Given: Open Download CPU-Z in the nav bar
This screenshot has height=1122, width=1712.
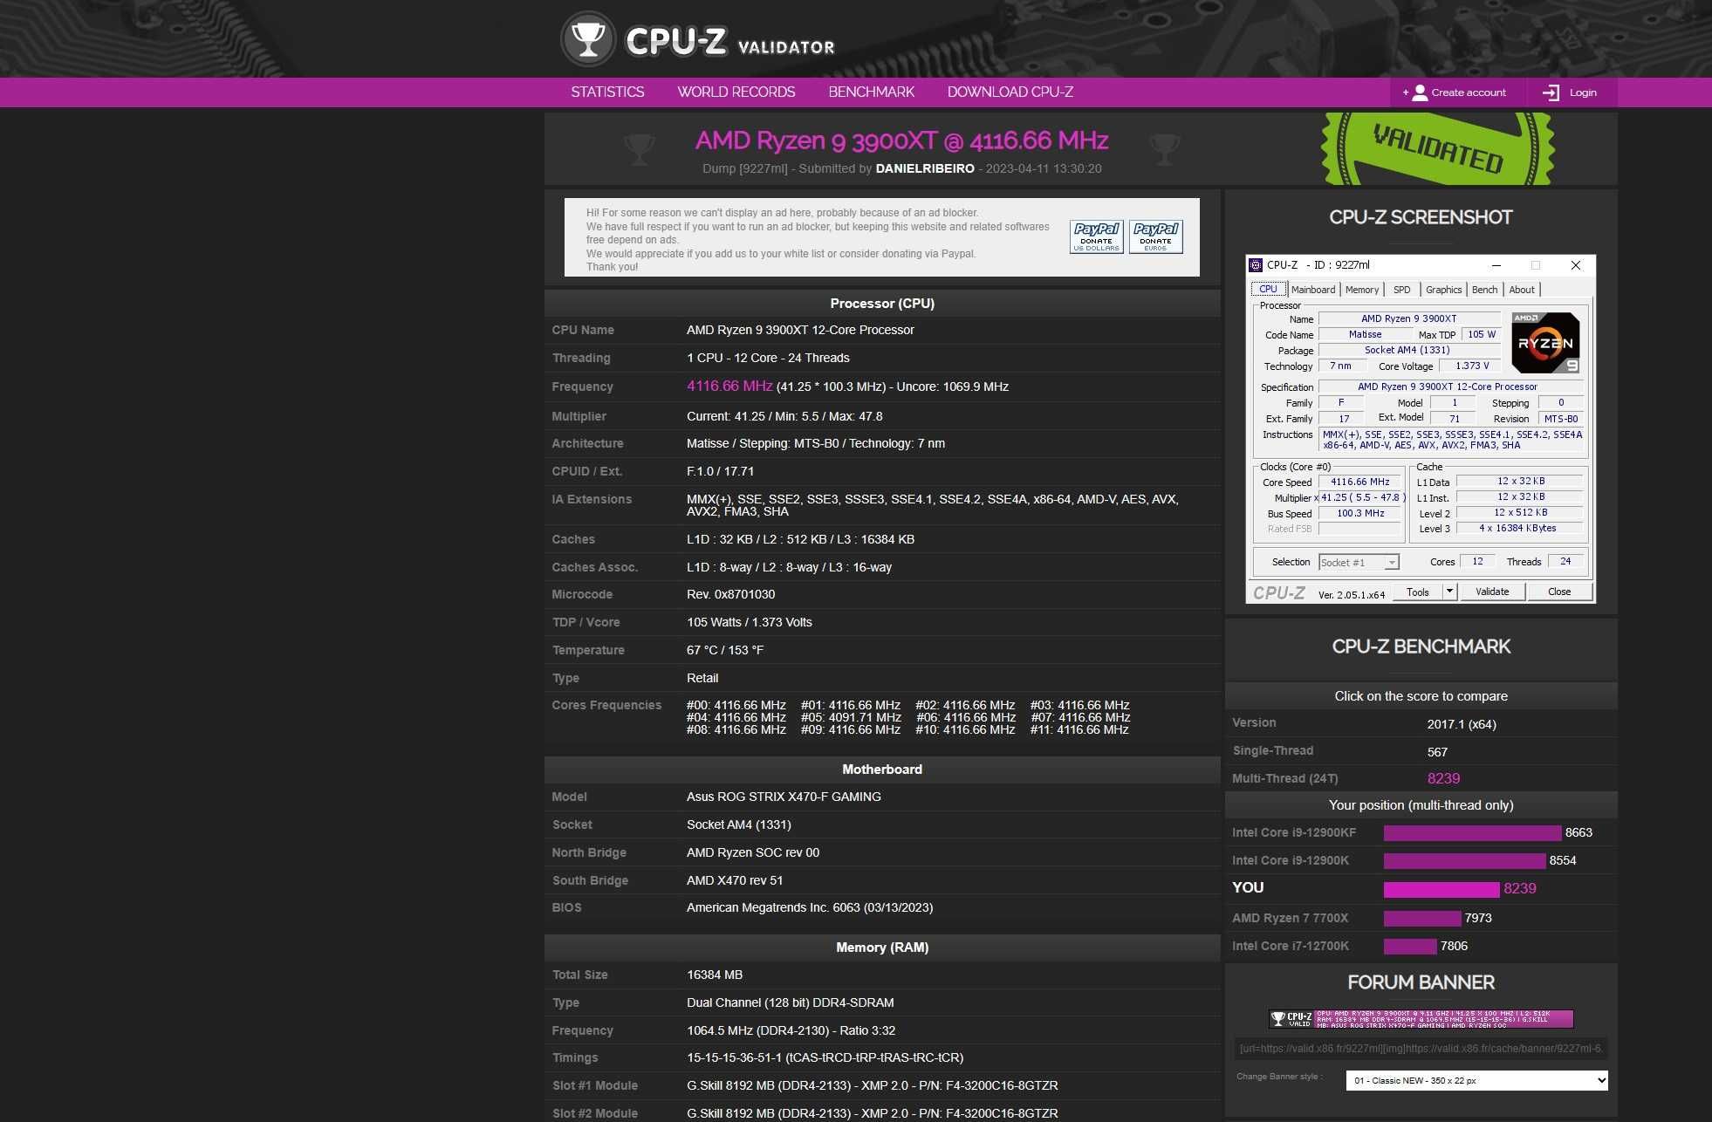Looking at the screenshot, I should [x=1010, y=92].
